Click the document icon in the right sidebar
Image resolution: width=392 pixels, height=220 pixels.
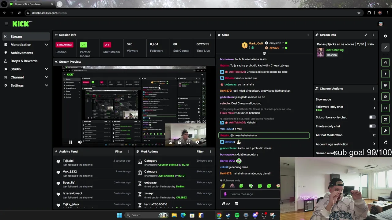385,85
